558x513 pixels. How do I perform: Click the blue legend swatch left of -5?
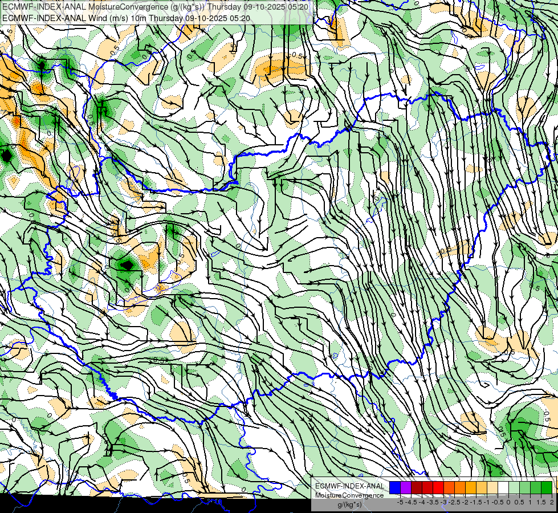coord(395,488)
